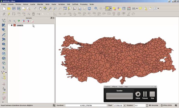
Task: Toggle mouse extents display in status bar
Action: click(54, 105)
